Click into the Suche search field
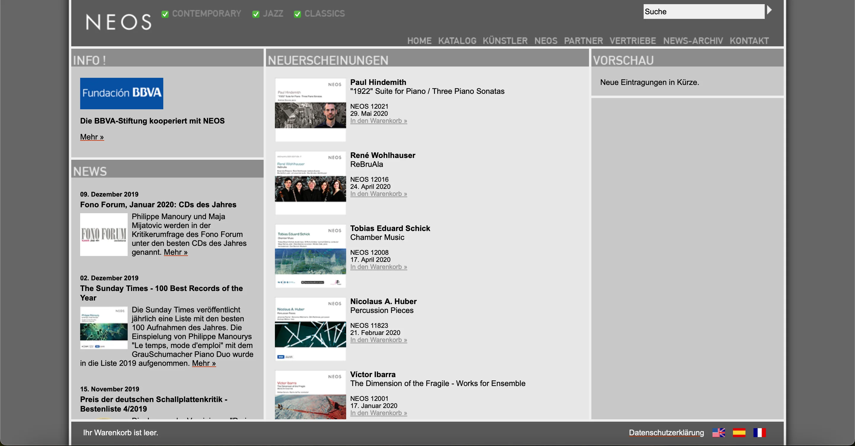The height and width of the screenshot is (446, 855). pos(703,12)
